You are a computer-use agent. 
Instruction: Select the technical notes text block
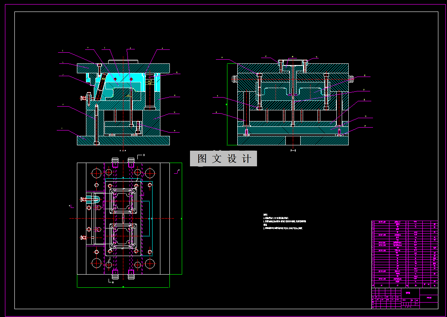tap(285, 221)
